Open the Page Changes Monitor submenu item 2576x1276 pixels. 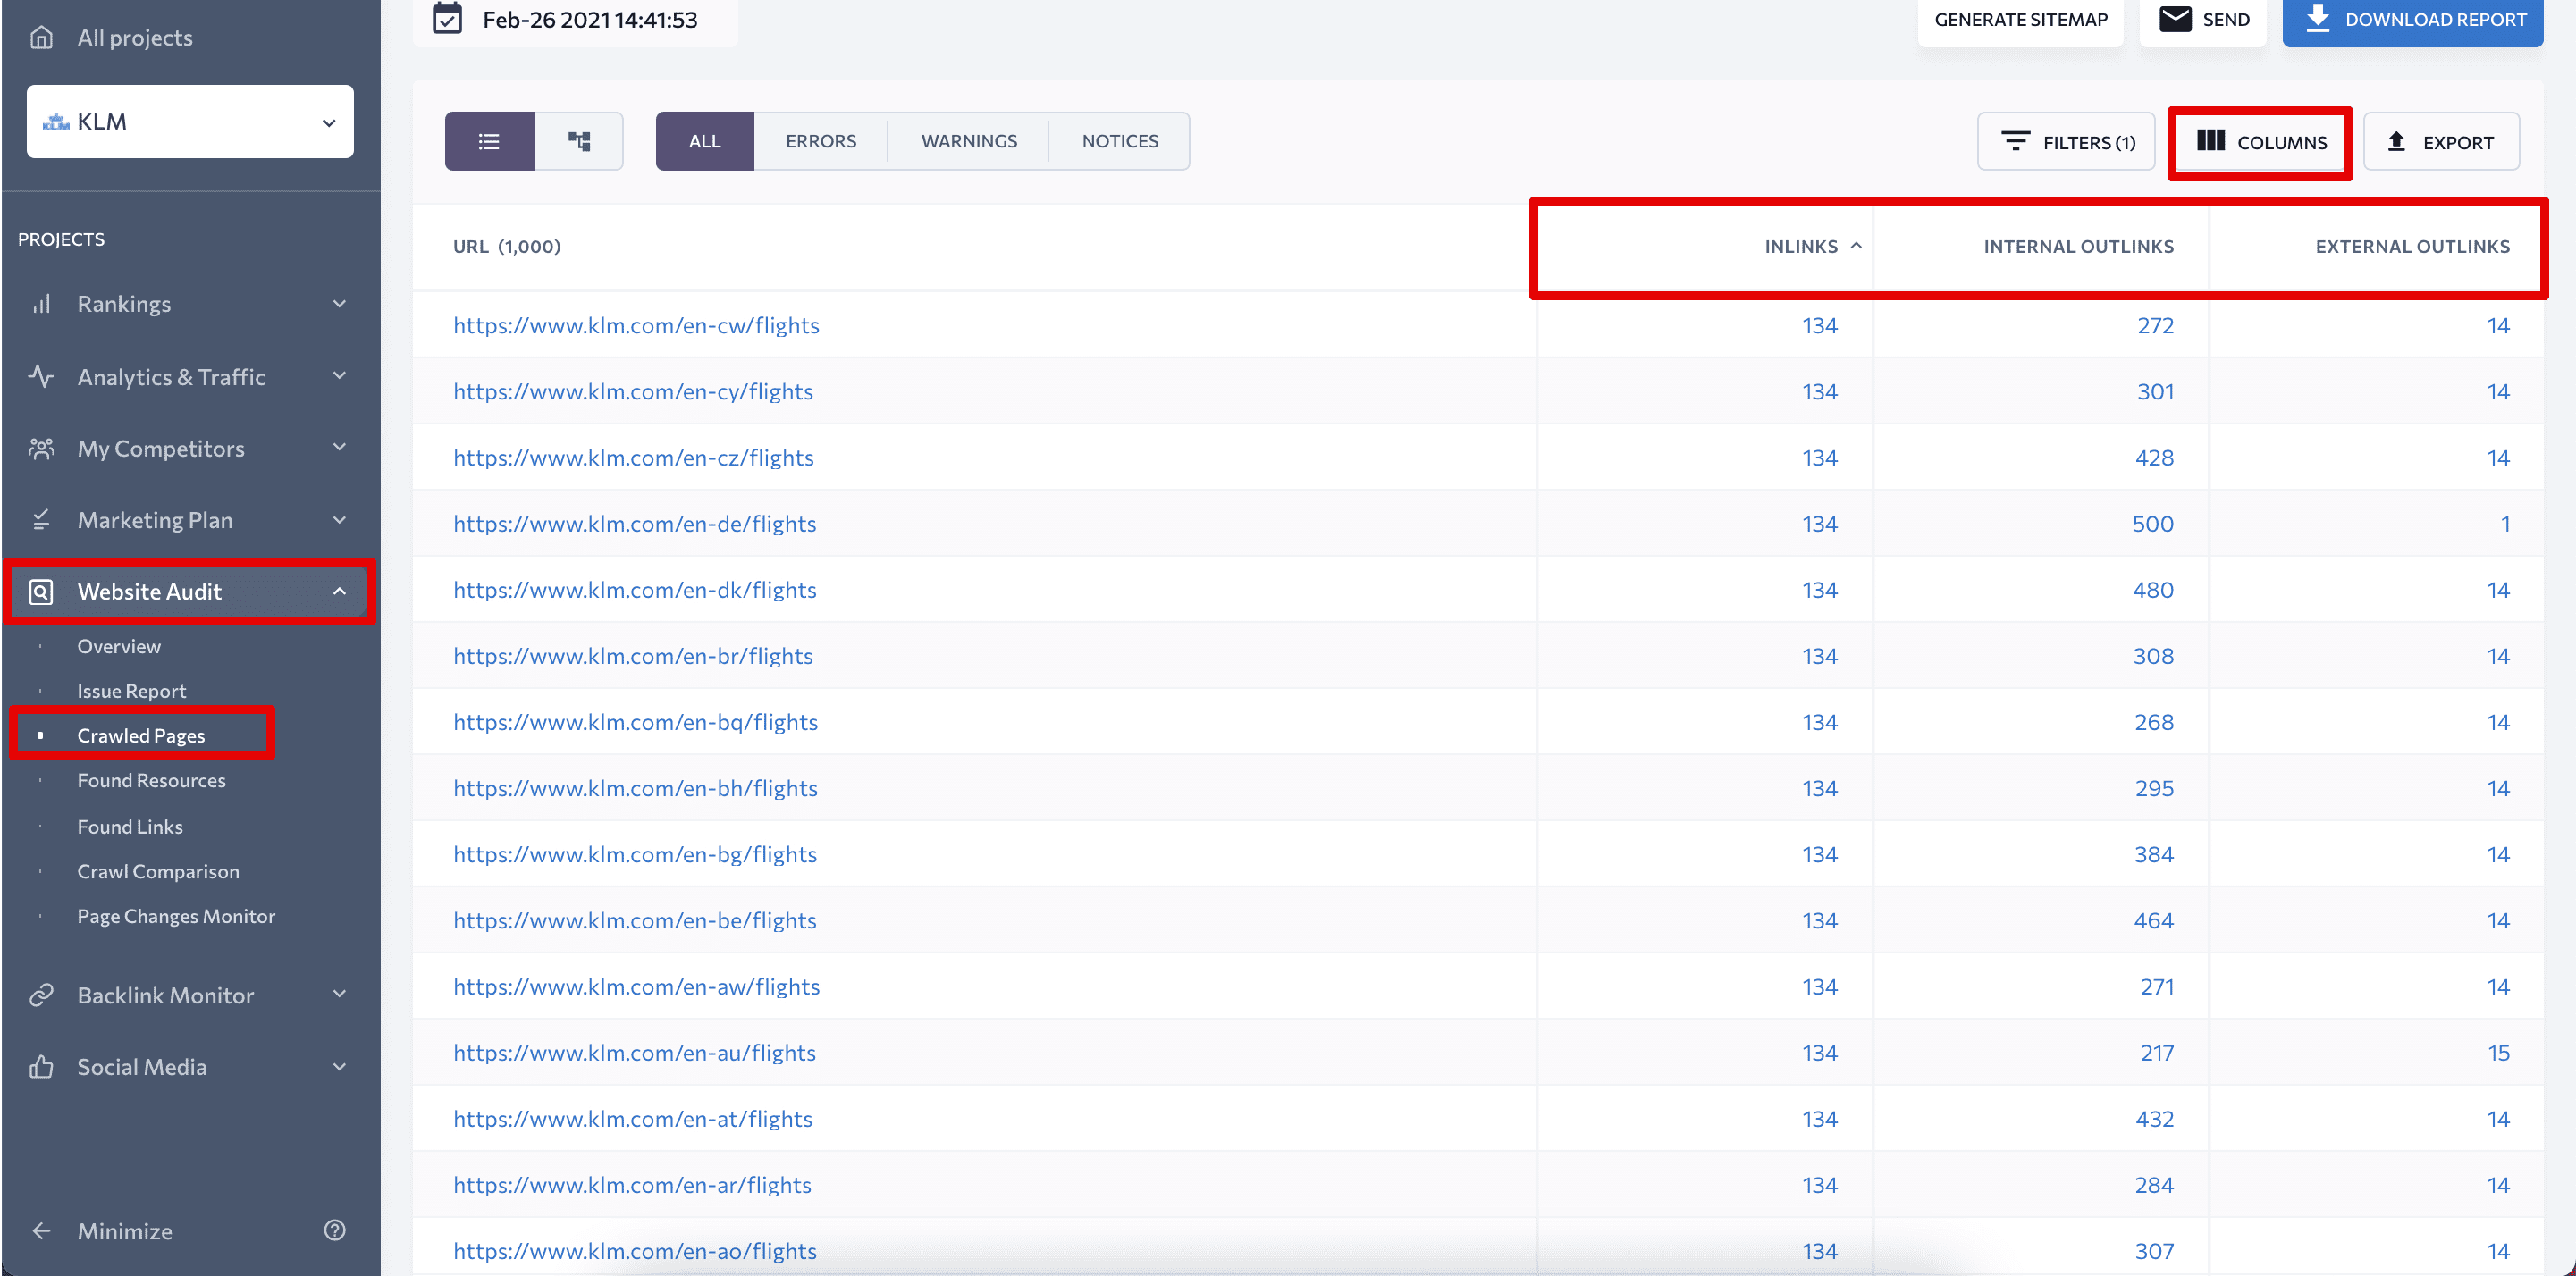click(176, 917)
